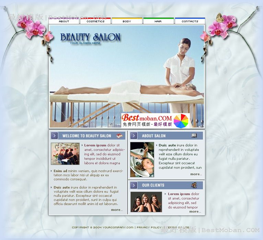
Task: Open the hair washing thumbnail photo
Action: [x=142, y=160]
